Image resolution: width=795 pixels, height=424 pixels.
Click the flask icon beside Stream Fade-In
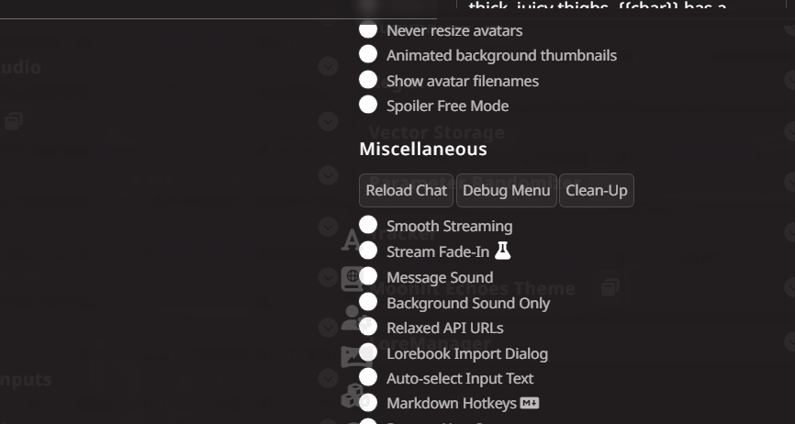(x=502, y=251)
